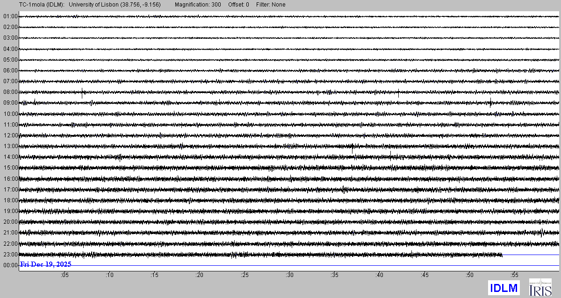Click the :05 minute axis marker
This screenshot has width=561, height=298.
pos(65,275)
